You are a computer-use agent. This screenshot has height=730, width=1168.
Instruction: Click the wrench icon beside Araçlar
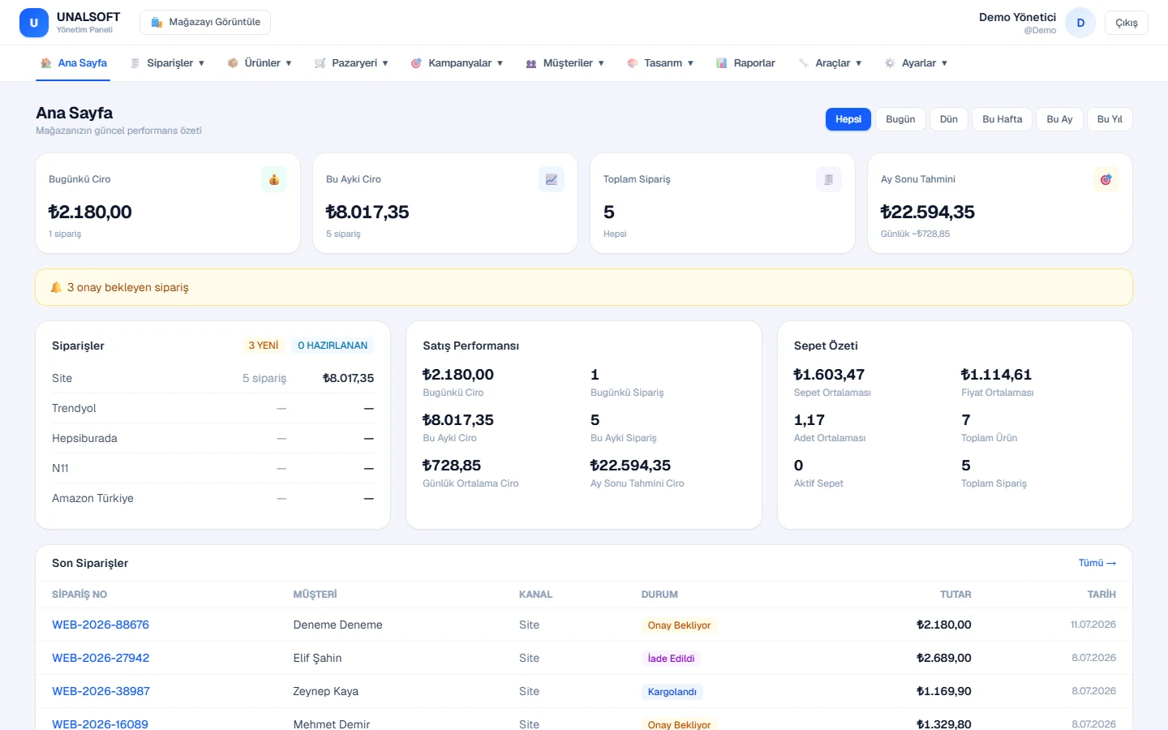pos(804,63)
